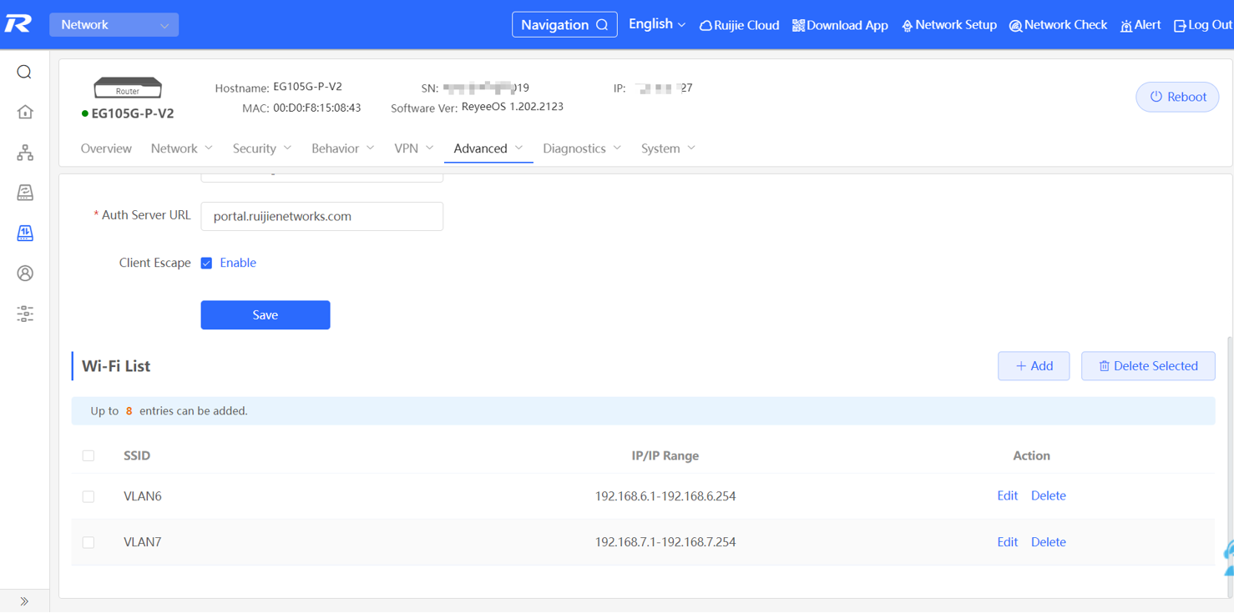
Task: Open the settings sliders sidebar icon
Action: point(25,314)
